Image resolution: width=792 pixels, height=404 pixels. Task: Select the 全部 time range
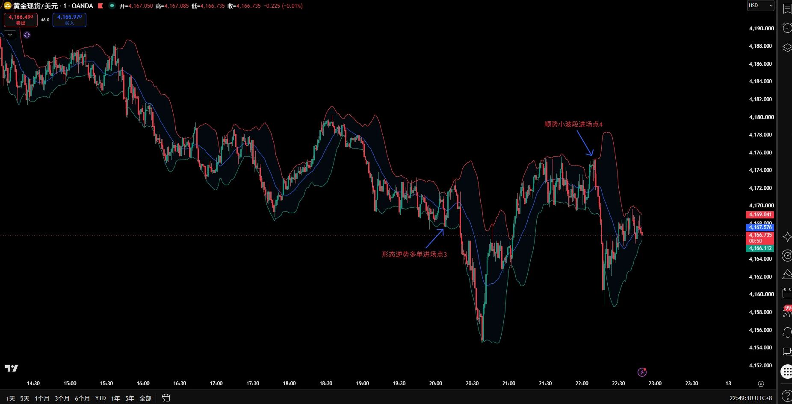tap(145, 398)
